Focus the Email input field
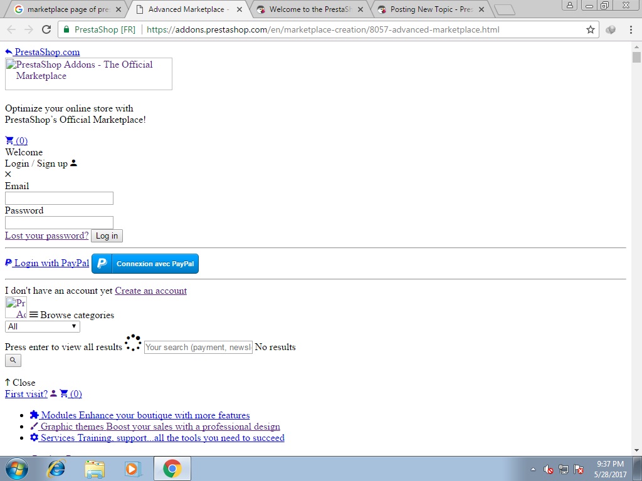The height and width of the screenshot is (481, 642). pyautogui.click(x=59, y=199)
